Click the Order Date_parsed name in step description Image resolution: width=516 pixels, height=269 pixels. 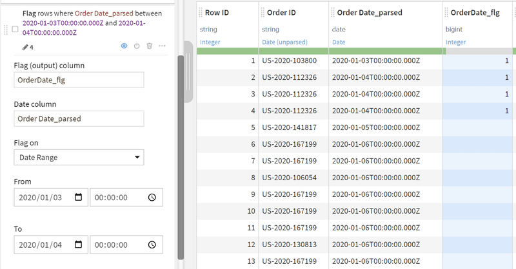[x=104, y=14]
